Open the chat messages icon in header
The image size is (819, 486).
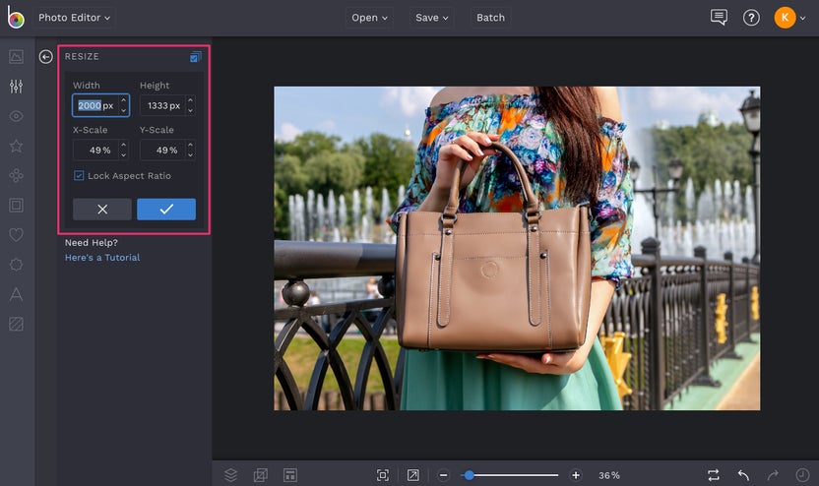[719, 18]
